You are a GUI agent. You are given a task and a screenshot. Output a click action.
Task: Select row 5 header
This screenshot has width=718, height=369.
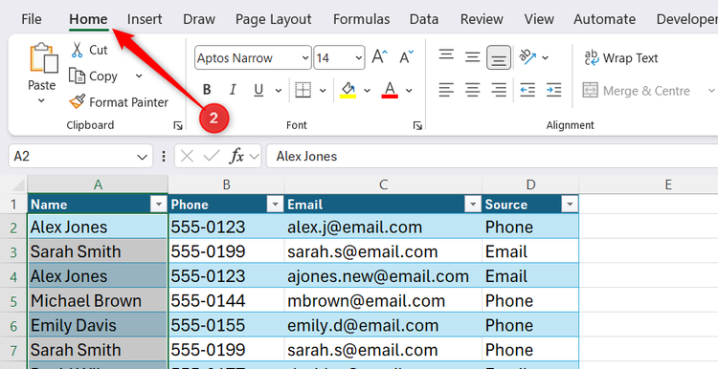click(x=13, y=301)
